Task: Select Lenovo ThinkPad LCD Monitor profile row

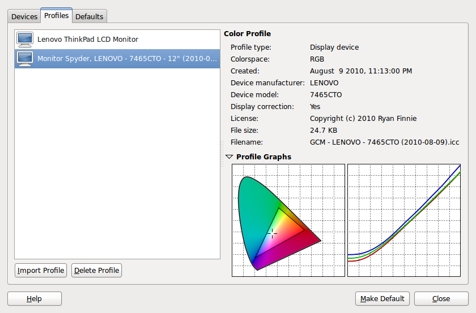Action: click(117, 40)
